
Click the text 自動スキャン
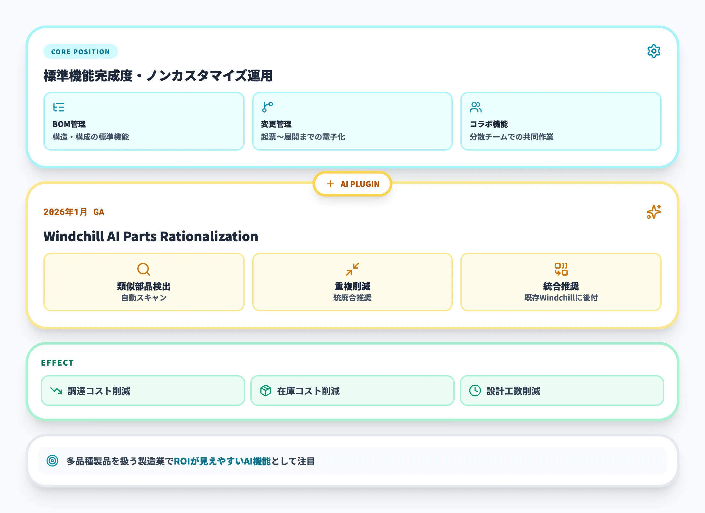coord(144,298)
